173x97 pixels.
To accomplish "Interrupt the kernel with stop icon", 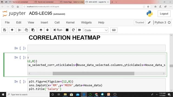I will tap(67, 30).
